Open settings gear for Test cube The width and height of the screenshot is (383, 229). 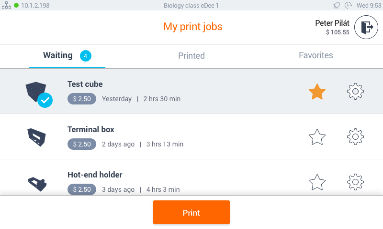[x=355, y=92]
